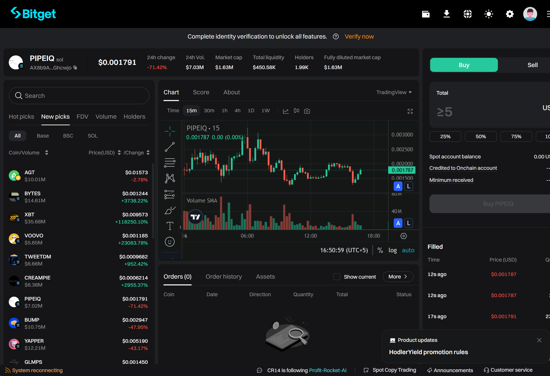Open the TradingView chart provider dropdown
This screenshot has height=376, width=550.
[x=394, y=92]
